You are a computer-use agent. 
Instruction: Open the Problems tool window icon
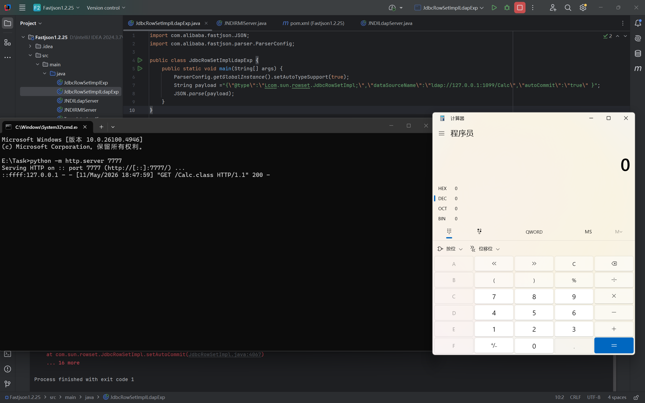8,369
